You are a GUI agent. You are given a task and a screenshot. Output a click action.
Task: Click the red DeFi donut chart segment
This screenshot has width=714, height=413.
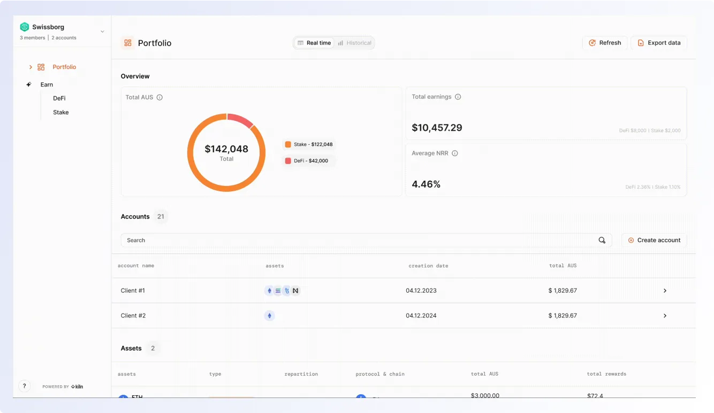pos(240,120)
